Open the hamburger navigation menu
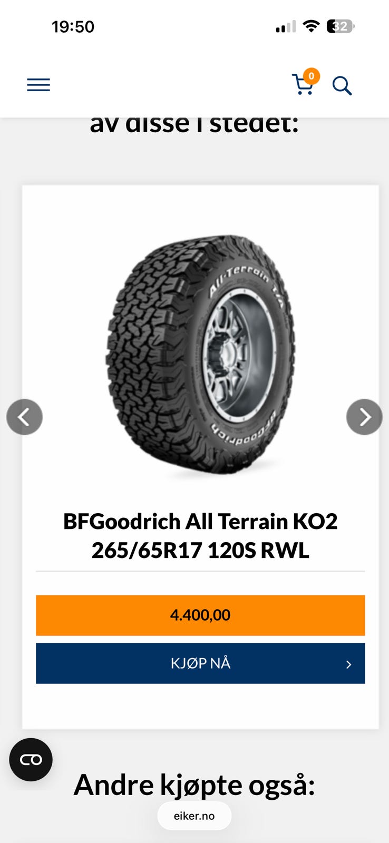The width and height of the screenshot is (389, 843). (38, 85)
